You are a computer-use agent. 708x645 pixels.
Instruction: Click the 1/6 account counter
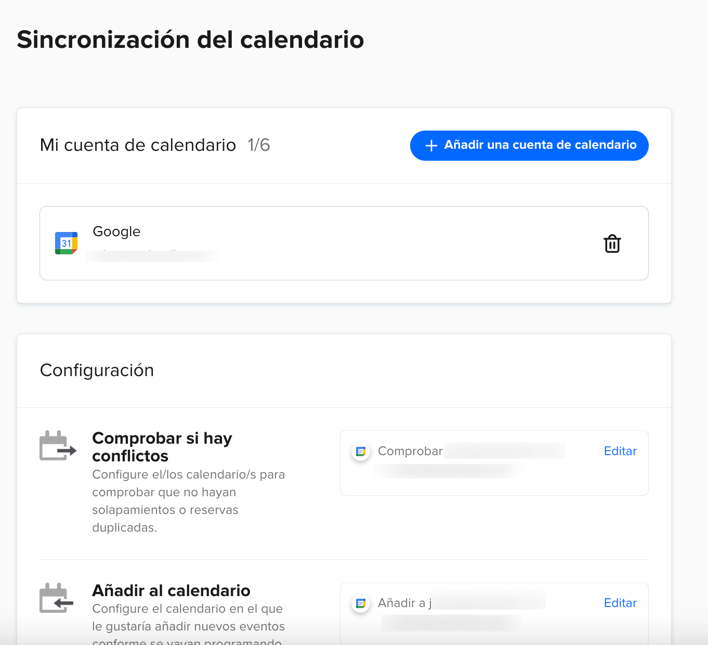pyautogui.click(x=259, y=145)
